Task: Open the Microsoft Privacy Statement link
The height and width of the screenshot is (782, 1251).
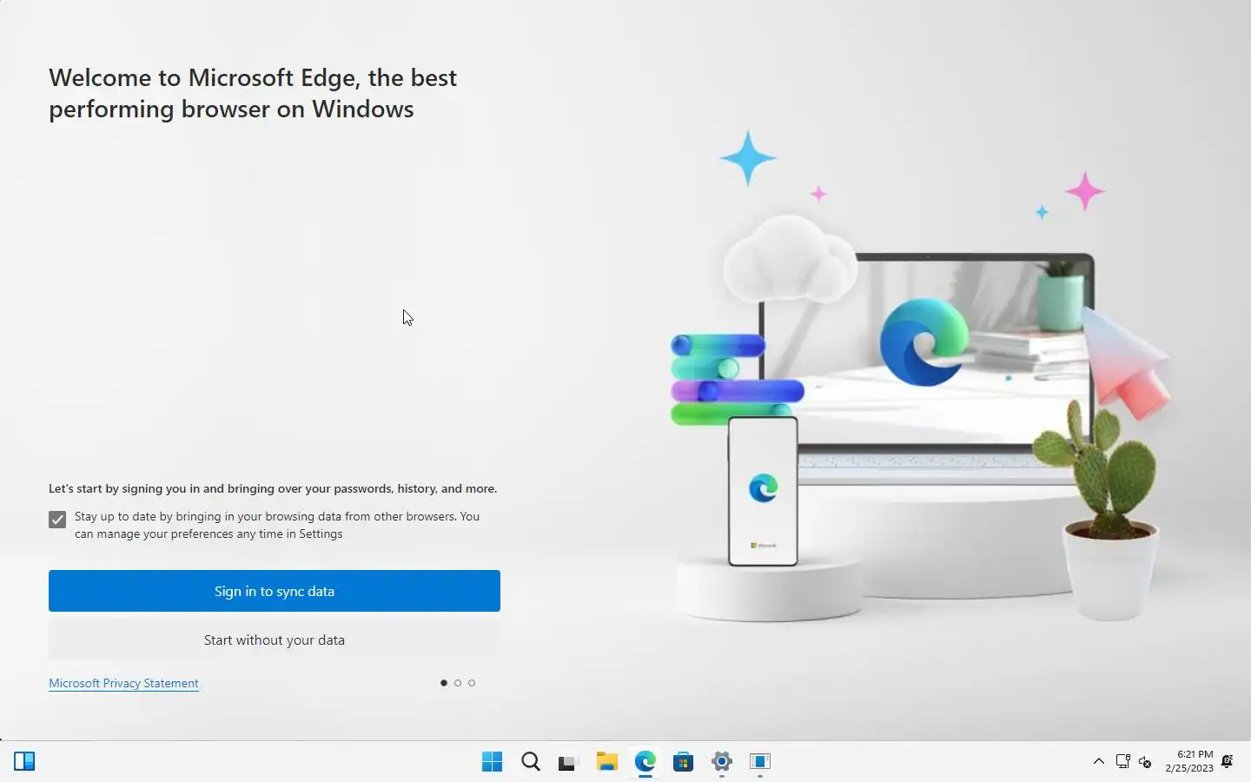Action: (123, 683)
